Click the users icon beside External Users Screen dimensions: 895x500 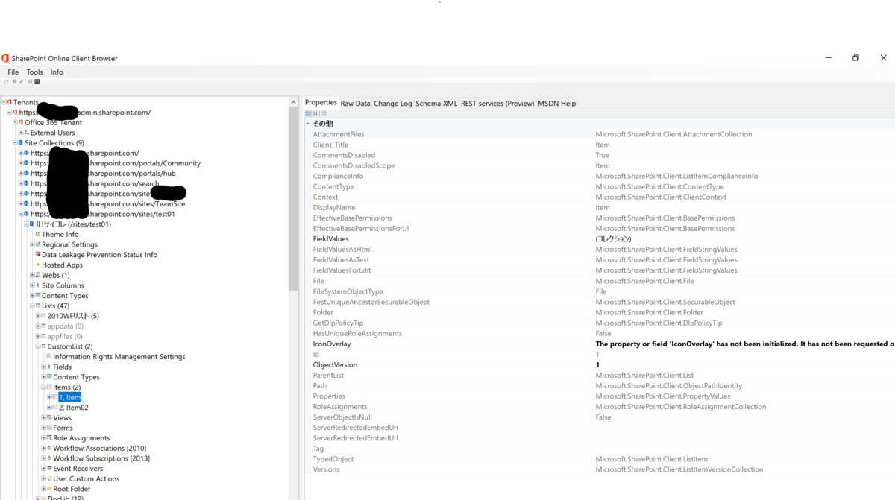[27, 133]
